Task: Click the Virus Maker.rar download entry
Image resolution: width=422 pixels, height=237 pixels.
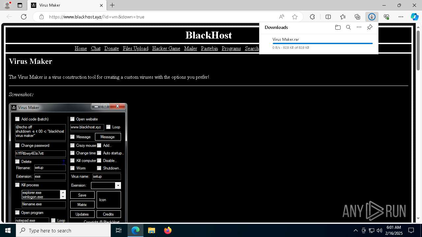Action: 318,43
